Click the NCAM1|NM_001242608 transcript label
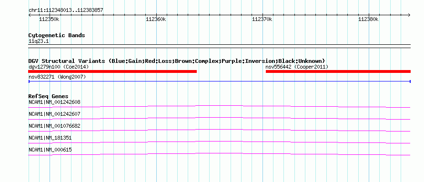424x182 pixels. pyautogui.click(x=54, y=102)
